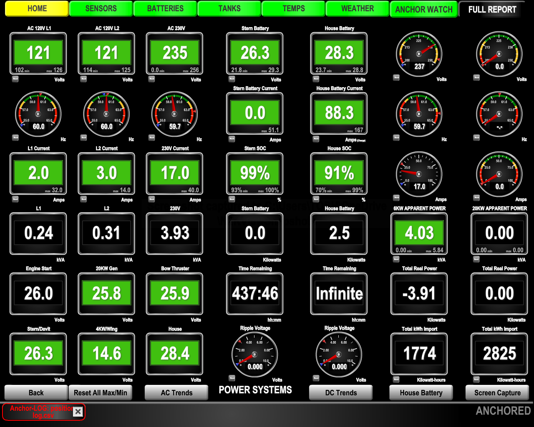Reset the 20KW 0.0 Amps dial gauge
This screenshot has width=534, height=427.
[x=476, y=197]
